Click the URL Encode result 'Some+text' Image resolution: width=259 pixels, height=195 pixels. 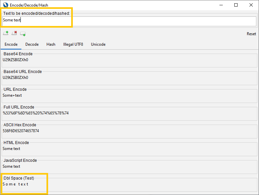(x=12, y=95)
